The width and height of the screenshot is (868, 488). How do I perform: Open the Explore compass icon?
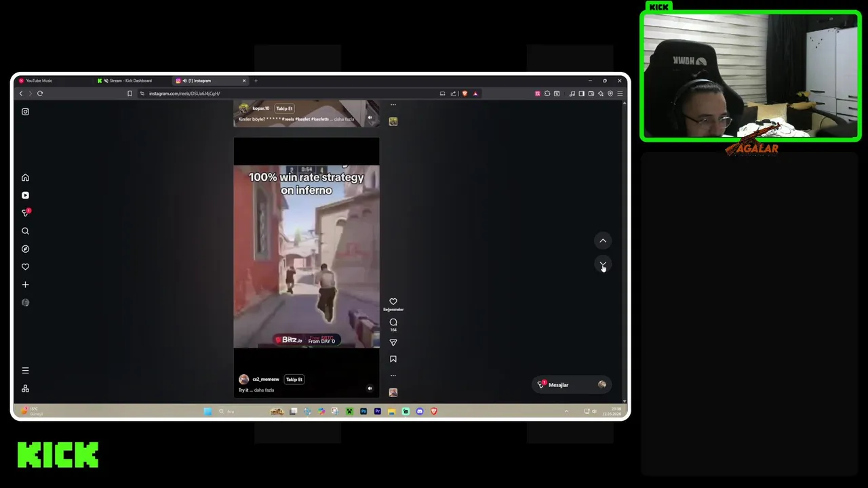(x=25, y=249)
